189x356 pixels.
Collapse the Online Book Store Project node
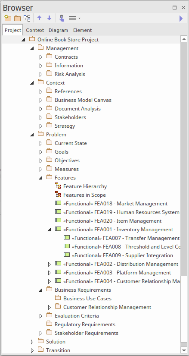(23, 40)
